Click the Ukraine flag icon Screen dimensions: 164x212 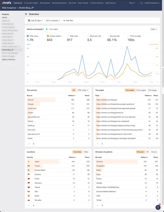pos(29,174)
